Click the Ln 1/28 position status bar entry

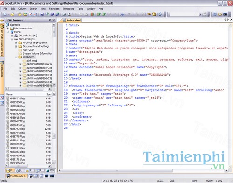[x=117, y=181]
